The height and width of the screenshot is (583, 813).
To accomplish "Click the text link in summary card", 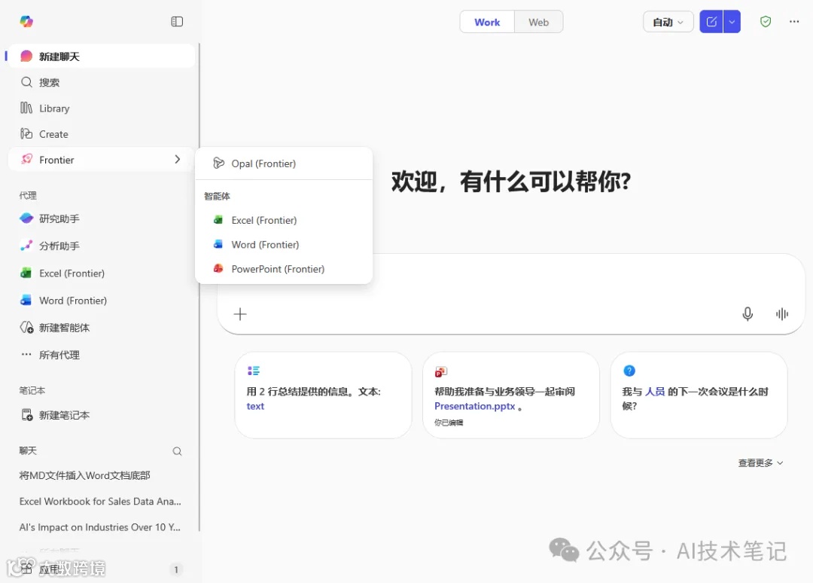I will (x=255, y=406).
